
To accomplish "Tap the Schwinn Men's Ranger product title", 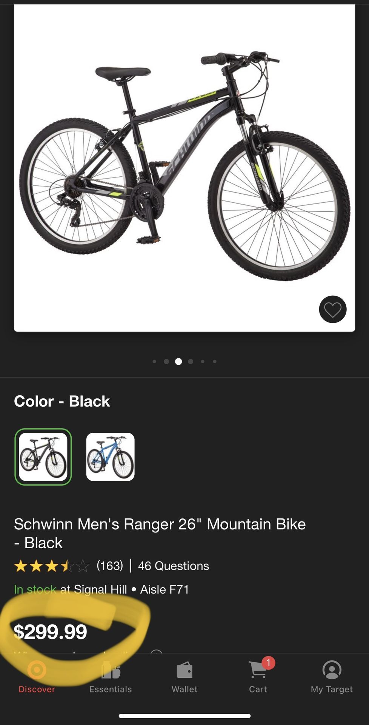I will click(160, 533).
